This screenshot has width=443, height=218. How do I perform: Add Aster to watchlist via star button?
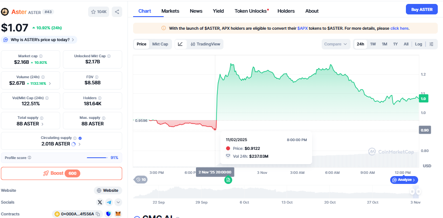pyautogui.click(x=99, y=12)
